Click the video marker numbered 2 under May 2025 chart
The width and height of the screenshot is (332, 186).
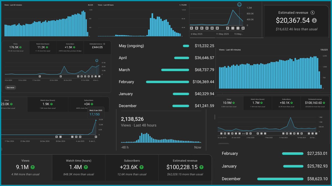(x=238, y=28)
